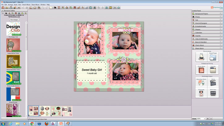Image resolution: width=224 pixels, height=126 pixels.
Task: Choose Calendar professional printing icon
Action: pyautogui.click(x=213, y=70)
